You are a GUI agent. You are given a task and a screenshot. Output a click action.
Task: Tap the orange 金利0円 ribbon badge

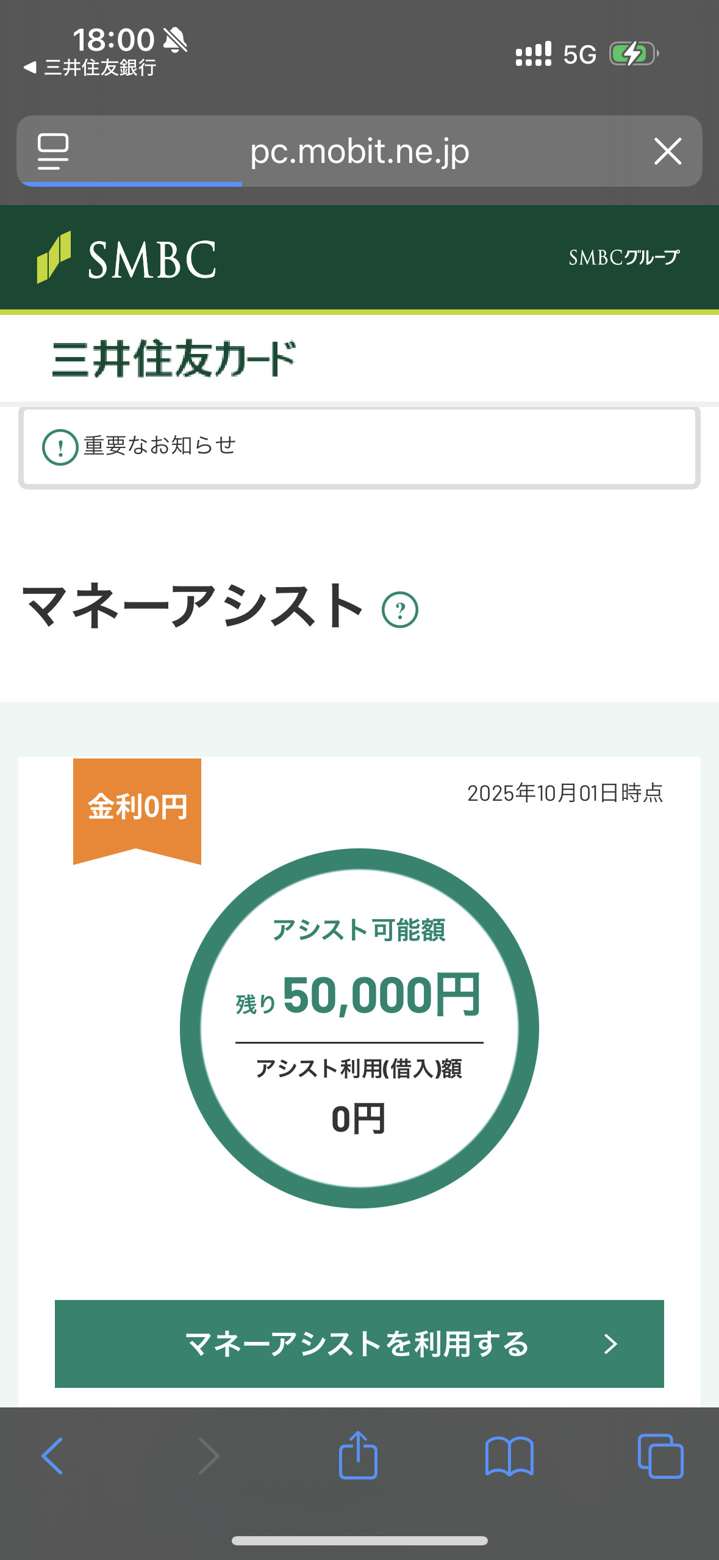tap(137, 807)
